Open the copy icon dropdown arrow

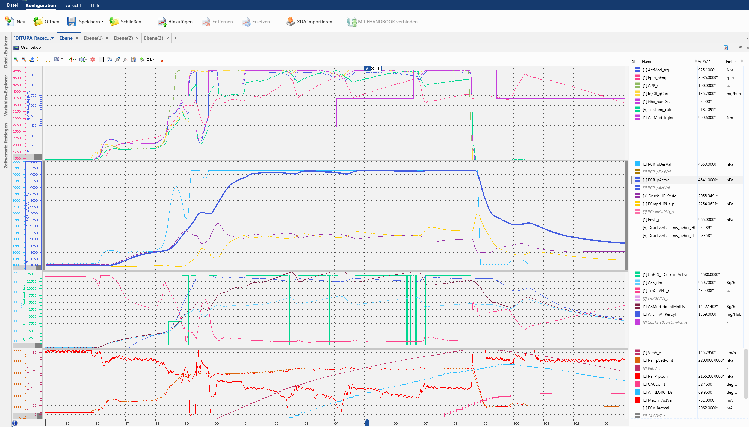(62, 59)
